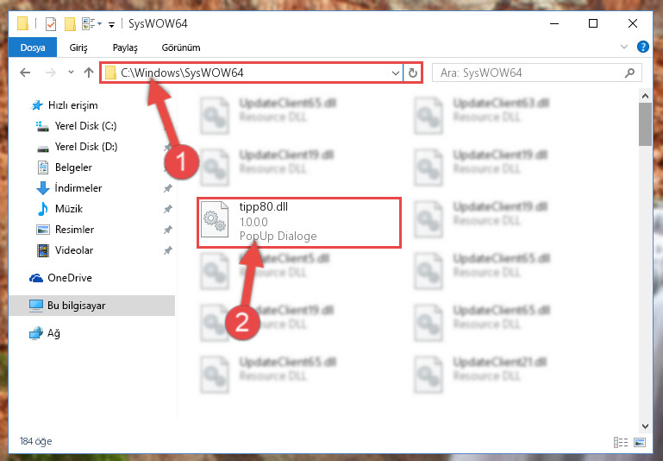This screenshot has height=461, width=663.
Task: Click the New folder toolbar icon
Action: pos(70,23)
